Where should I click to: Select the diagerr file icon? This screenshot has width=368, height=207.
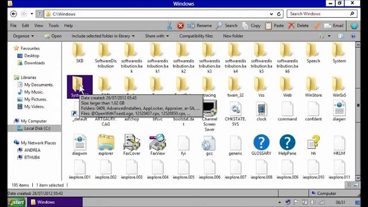[x=339, y=112]
